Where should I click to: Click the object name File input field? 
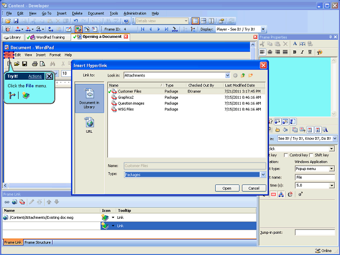[x=314, y=177]
